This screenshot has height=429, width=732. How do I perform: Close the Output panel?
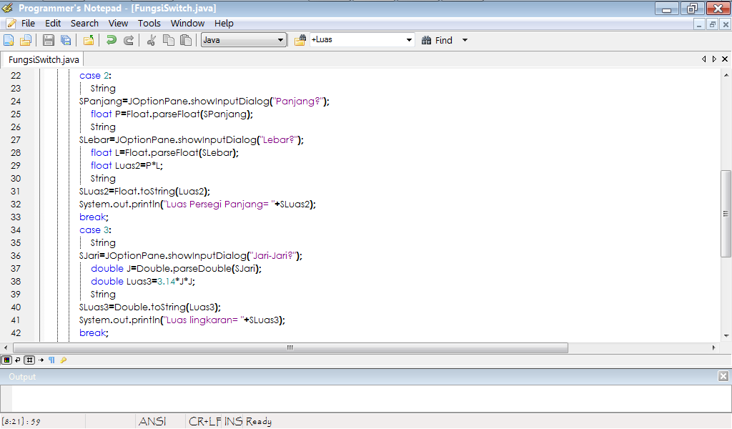(x=723, y=376)
